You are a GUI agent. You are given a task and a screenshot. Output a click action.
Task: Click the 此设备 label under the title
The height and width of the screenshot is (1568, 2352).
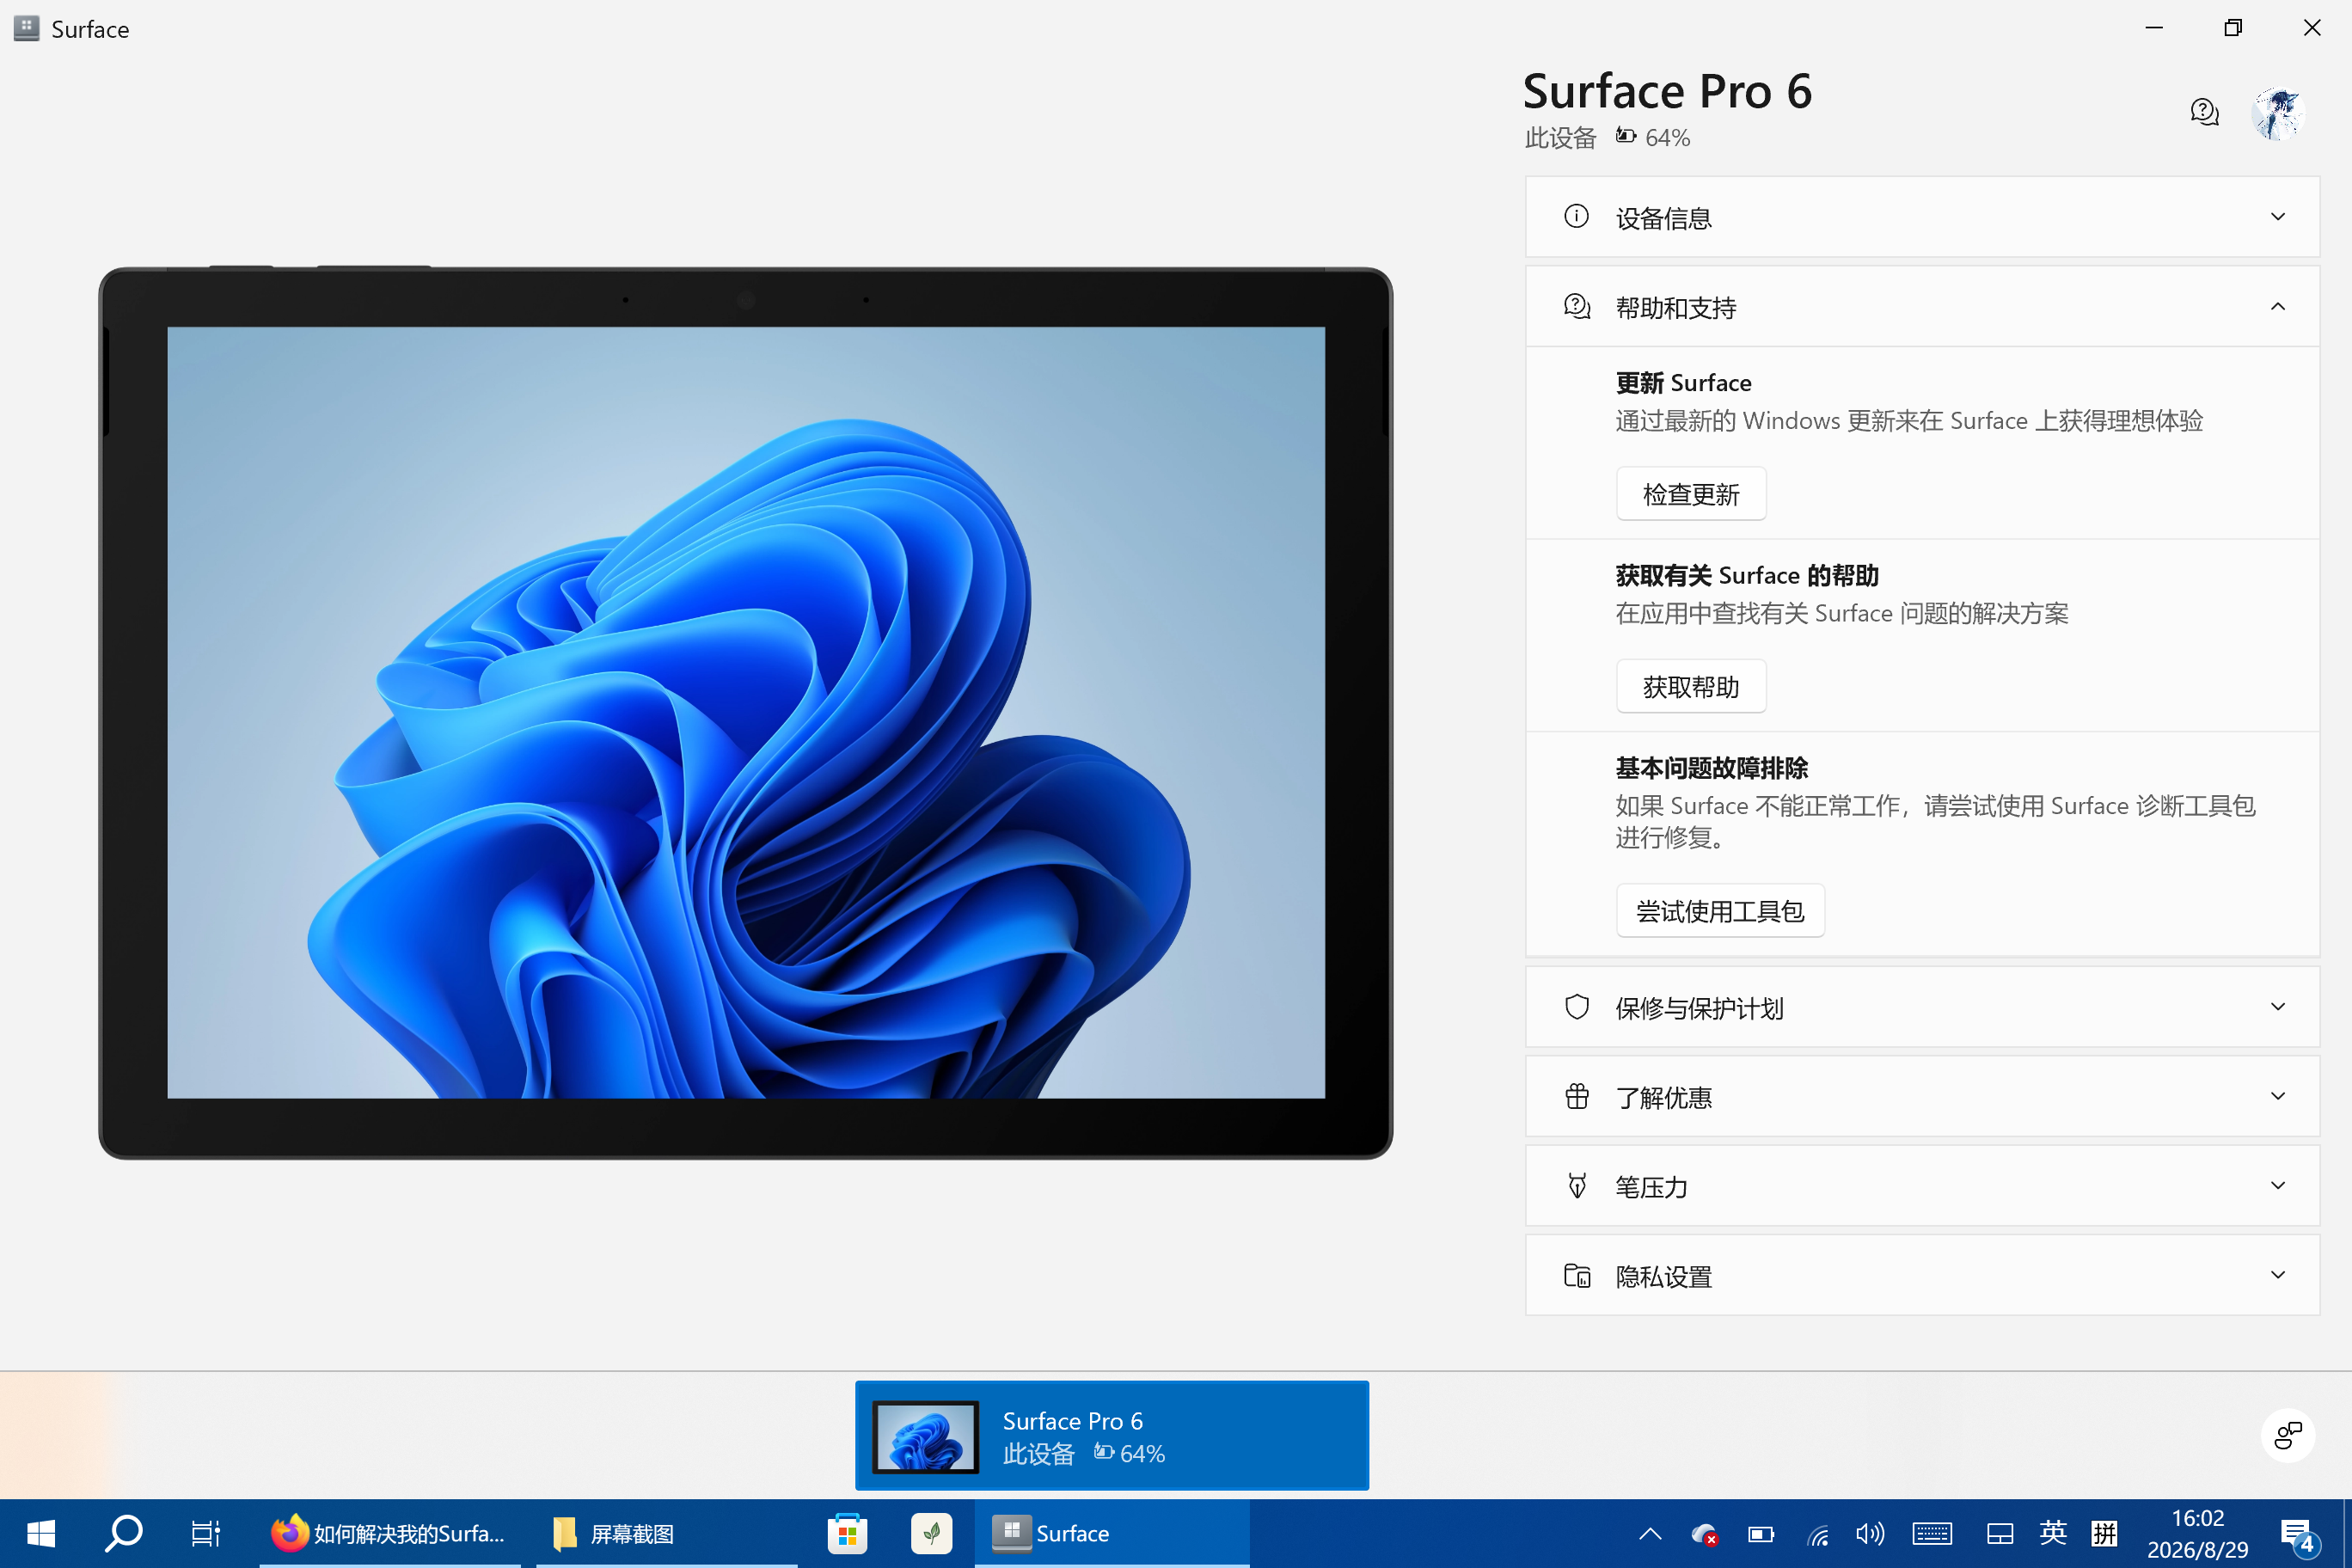coord(1560,137)
